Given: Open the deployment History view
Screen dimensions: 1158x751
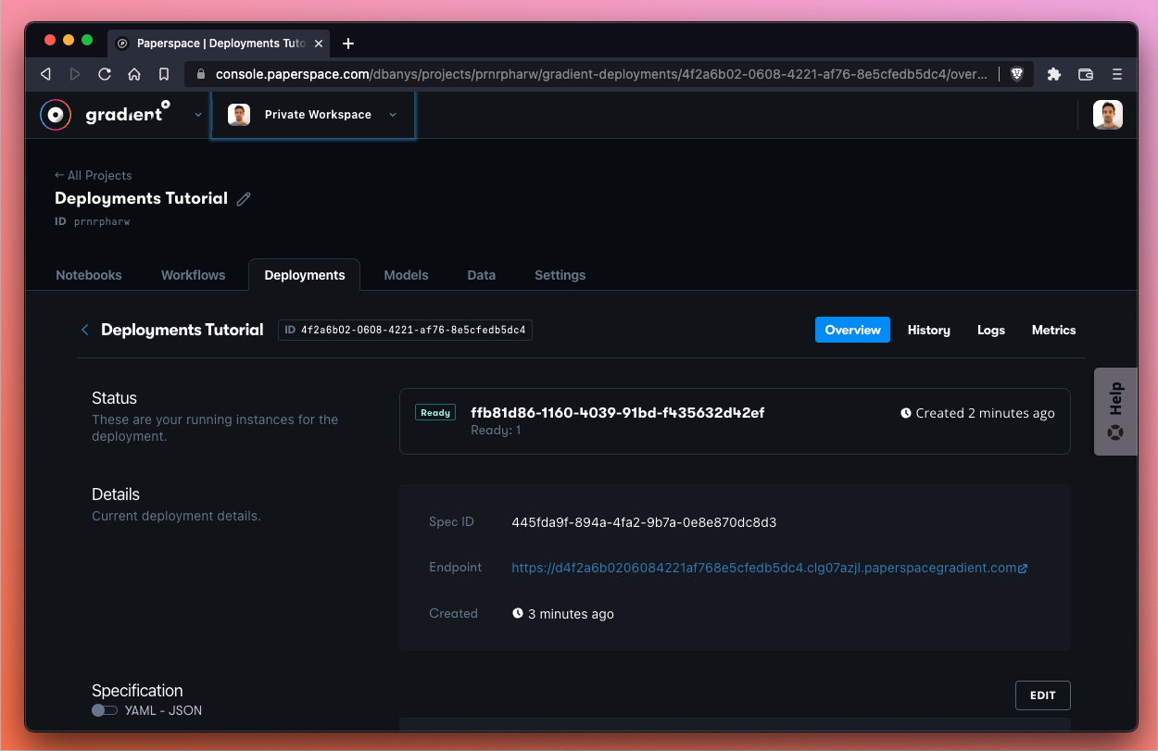Looking at the screenshot, I should pos(929,330).
